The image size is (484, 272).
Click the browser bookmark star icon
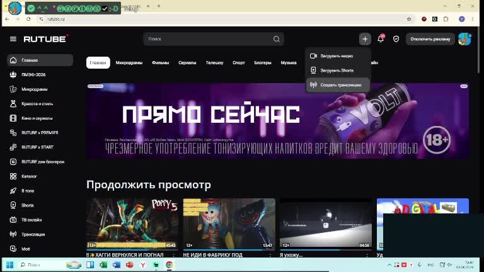tap(409, 19)
